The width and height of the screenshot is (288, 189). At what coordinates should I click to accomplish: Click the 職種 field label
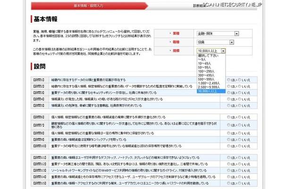point(176,42)
